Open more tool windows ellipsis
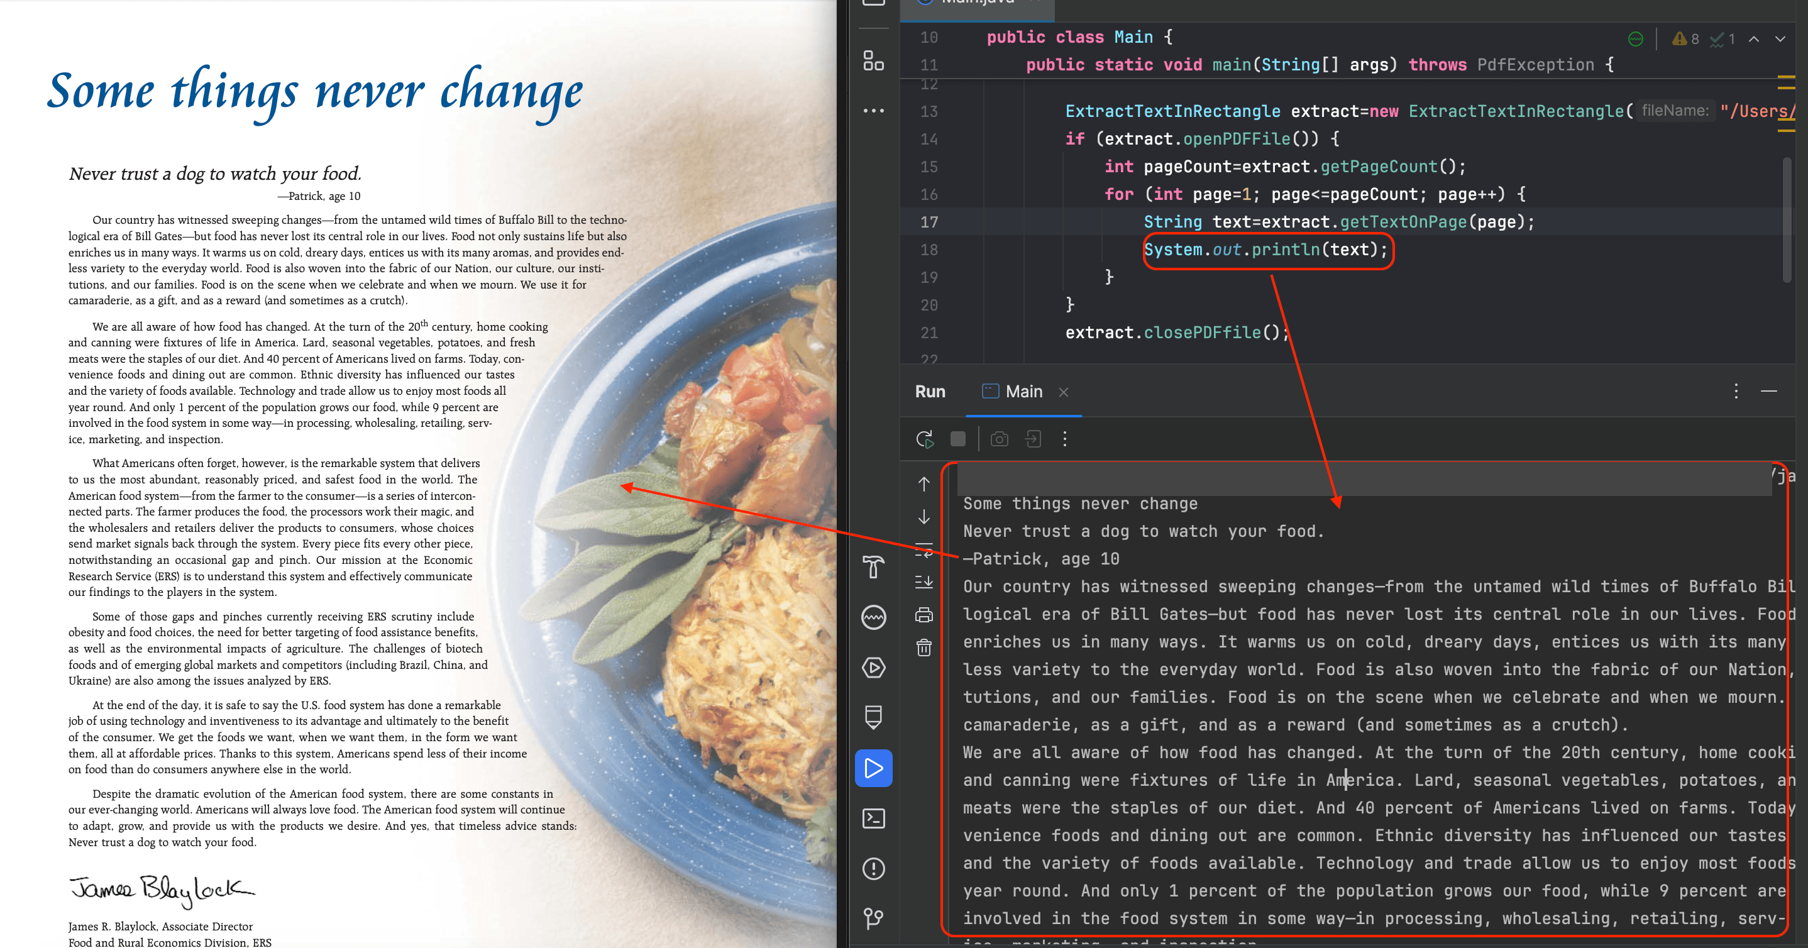Screen dimensions: 1808x948 873,111
